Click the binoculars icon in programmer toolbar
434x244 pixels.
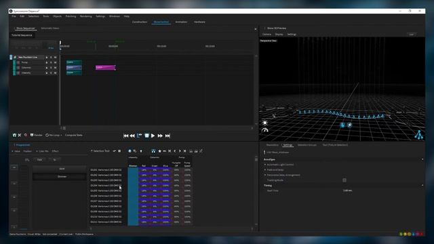point(153,151)
